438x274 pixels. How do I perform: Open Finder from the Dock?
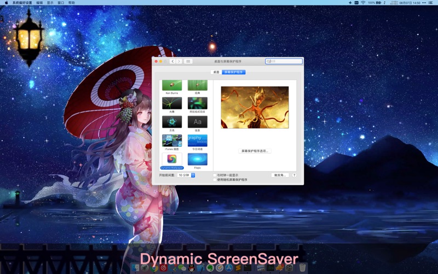click(x=135, y=268)
